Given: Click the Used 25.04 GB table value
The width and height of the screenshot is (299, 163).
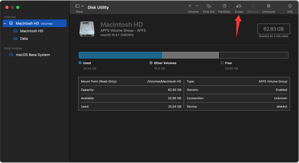Looking at the screenshot, I should point(175,107).
